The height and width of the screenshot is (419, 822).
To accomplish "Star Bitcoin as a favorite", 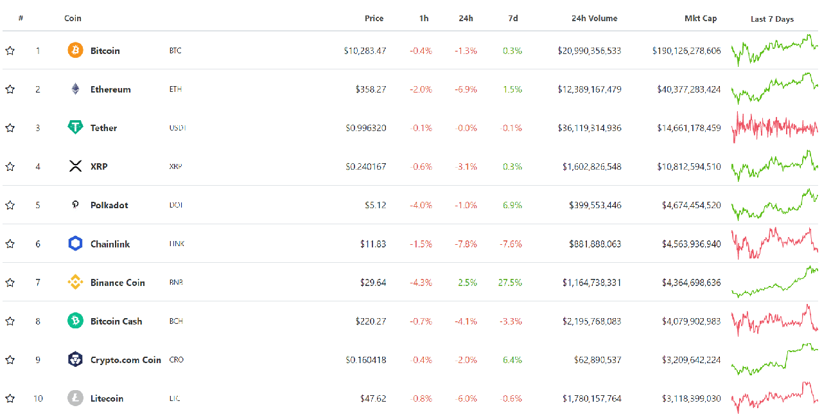I will (x=10, y=50).
